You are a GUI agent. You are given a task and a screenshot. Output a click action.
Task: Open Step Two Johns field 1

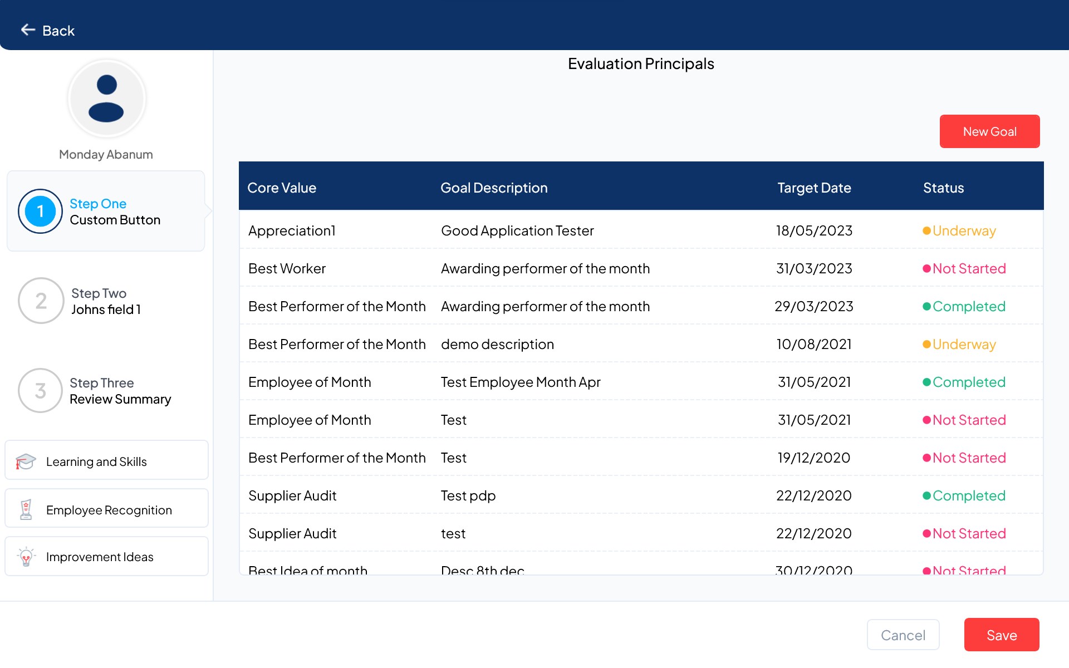106,301
